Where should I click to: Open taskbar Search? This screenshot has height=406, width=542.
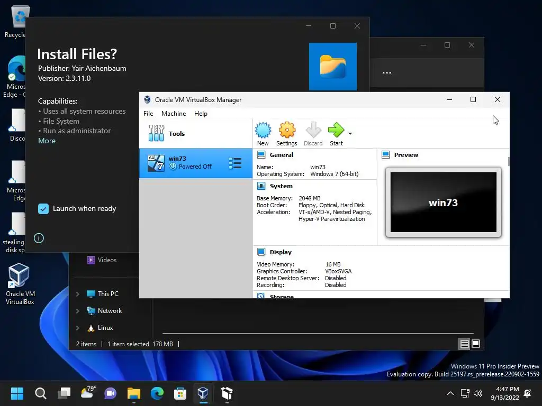click(x=40, y=393)
